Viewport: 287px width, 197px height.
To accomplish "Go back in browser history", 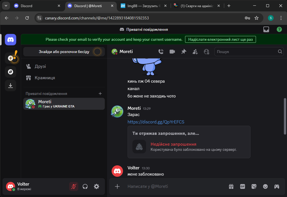I will [x=7, y=18].
